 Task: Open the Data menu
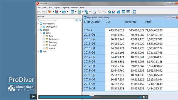(50, 7)
